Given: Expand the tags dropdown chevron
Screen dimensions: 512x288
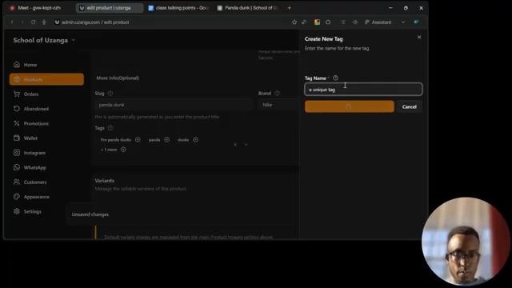Looking at the screenshot, I should click(246, 144).
